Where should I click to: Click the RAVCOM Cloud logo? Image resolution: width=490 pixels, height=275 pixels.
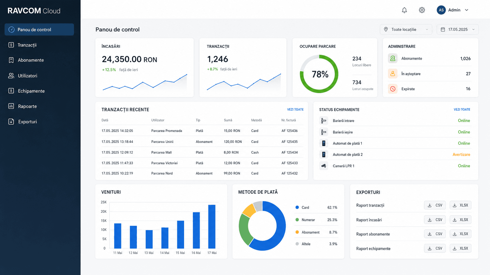[34, 11]
